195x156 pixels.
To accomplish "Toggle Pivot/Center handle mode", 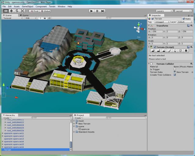I will coord(34,11).
